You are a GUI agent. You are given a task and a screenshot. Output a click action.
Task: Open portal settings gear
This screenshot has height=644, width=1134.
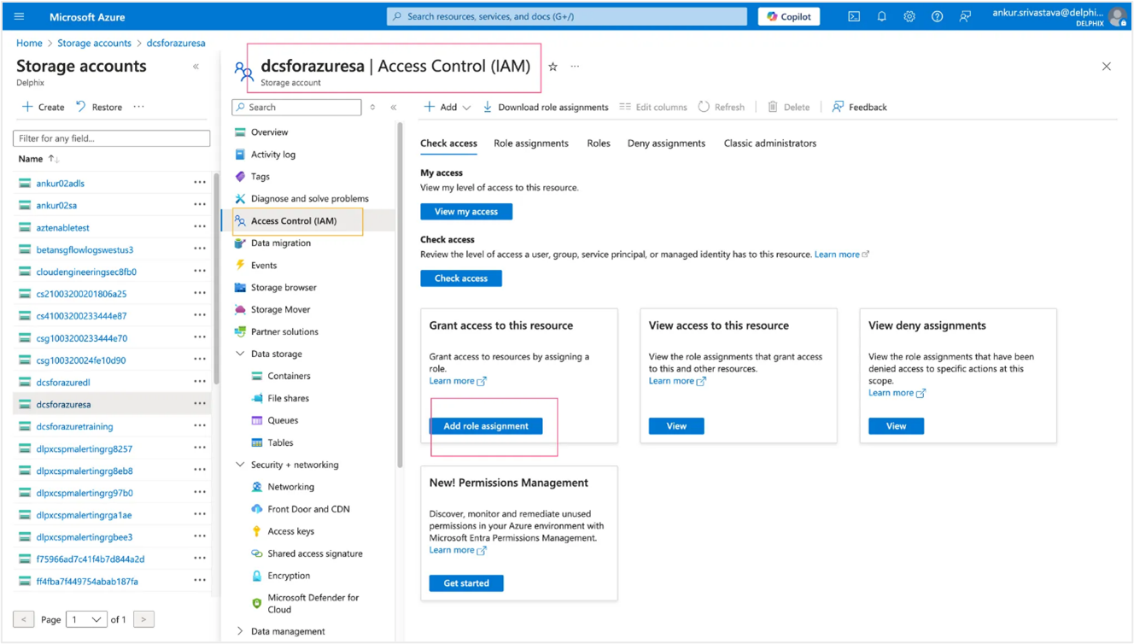[909, 16]
